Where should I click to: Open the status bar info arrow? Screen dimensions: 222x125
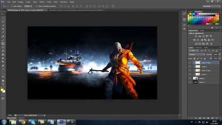(45, 115)
